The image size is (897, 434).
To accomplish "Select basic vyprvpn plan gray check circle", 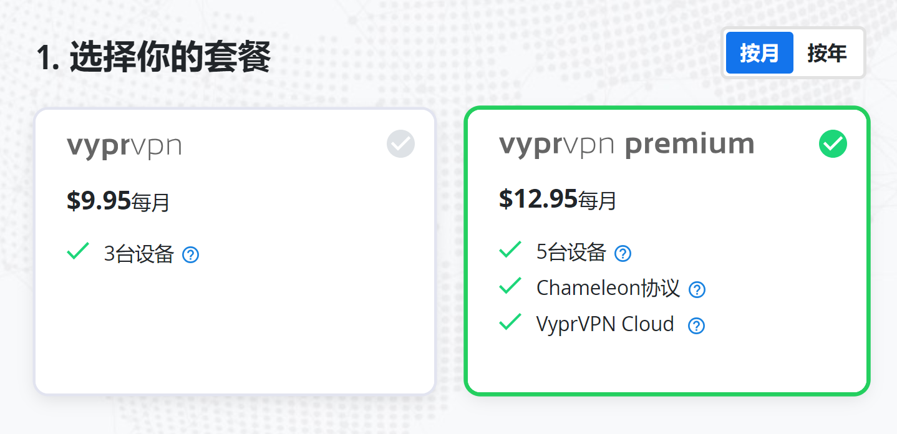I will (400, 143).
